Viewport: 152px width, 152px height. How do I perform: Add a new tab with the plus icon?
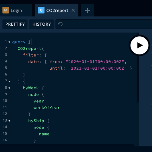tap(87, 10)
